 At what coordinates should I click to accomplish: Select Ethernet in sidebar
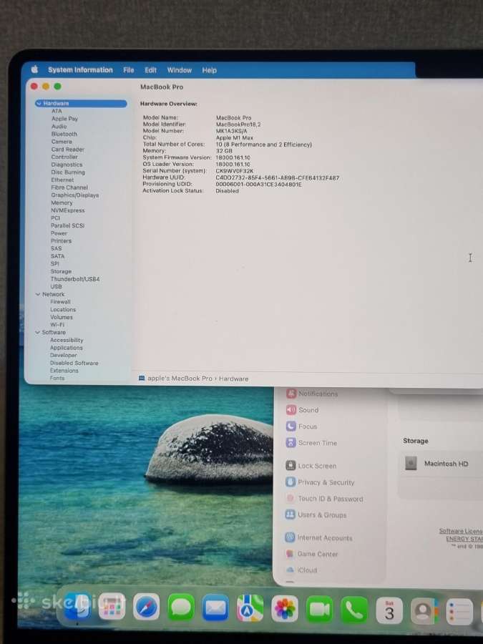62,180
